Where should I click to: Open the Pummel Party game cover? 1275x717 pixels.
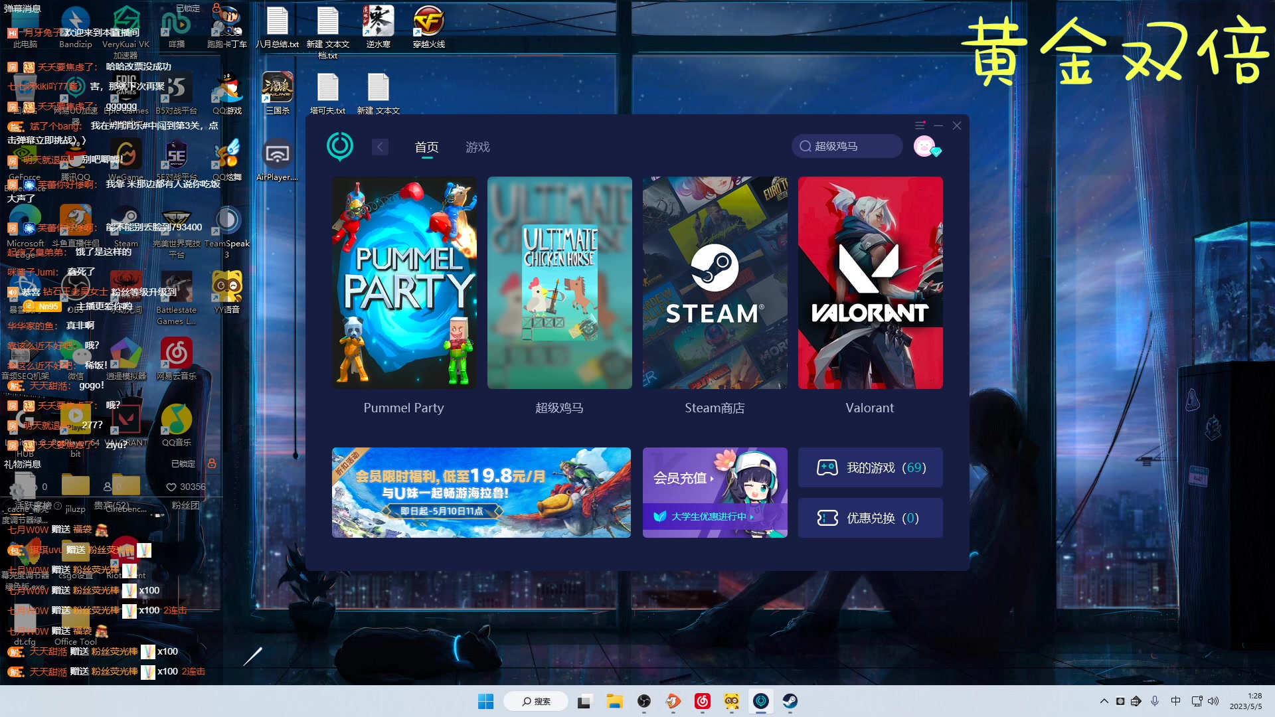pyautogui.click(x=404, y=282)
